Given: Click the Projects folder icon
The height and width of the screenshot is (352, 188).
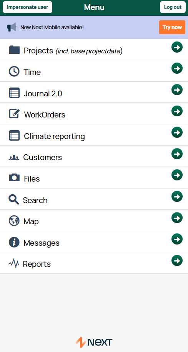Looking at the screenshot, I should pos(14,50).
